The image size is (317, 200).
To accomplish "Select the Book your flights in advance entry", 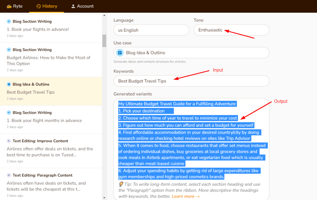I will 51,28.
